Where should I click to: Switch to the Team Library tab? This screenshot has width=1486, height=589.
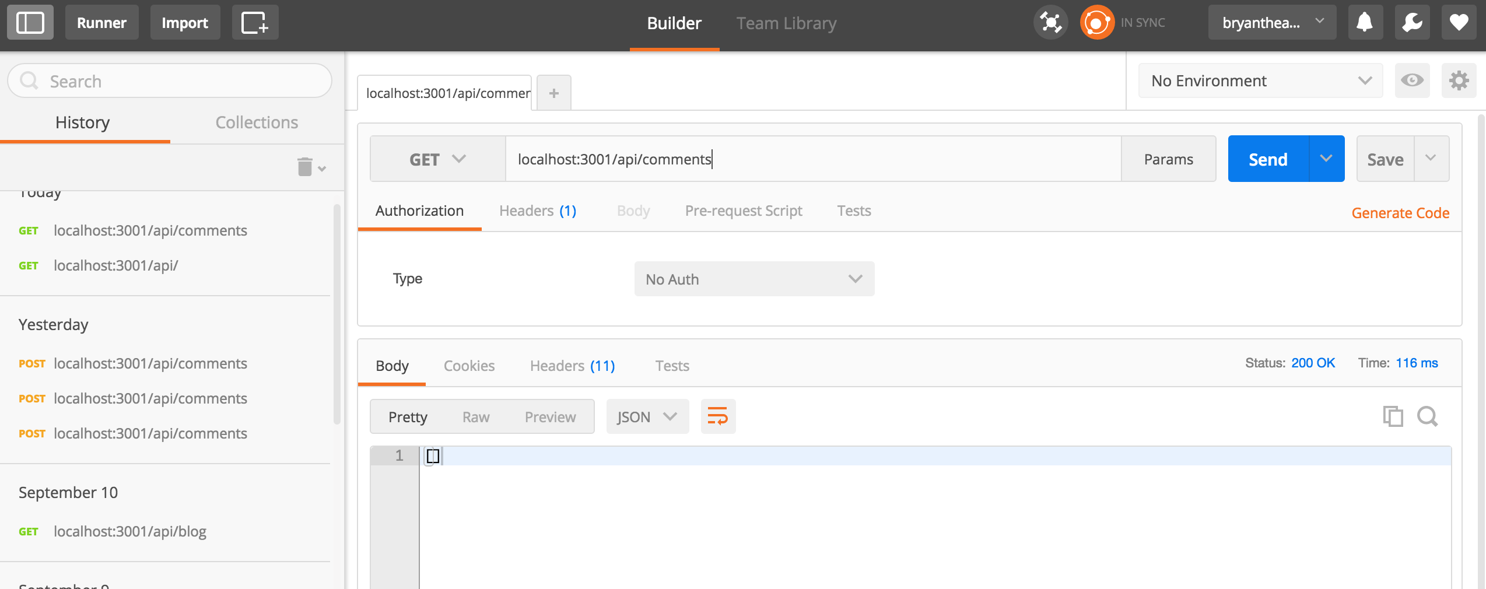(786, 23)
